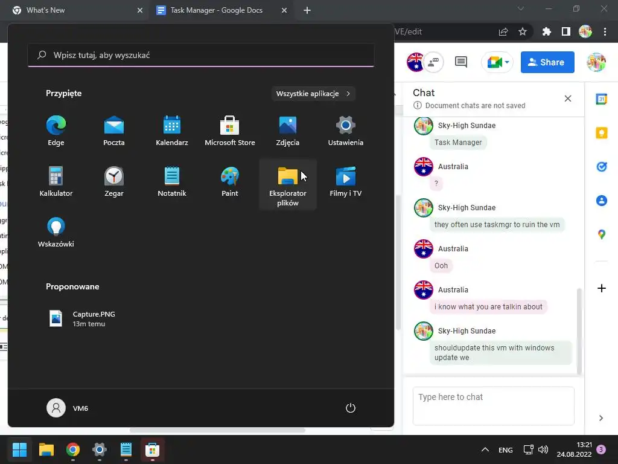Open Contacts in the side panel
This screenshot has width=618, height=464.
(x=602, y=201)
